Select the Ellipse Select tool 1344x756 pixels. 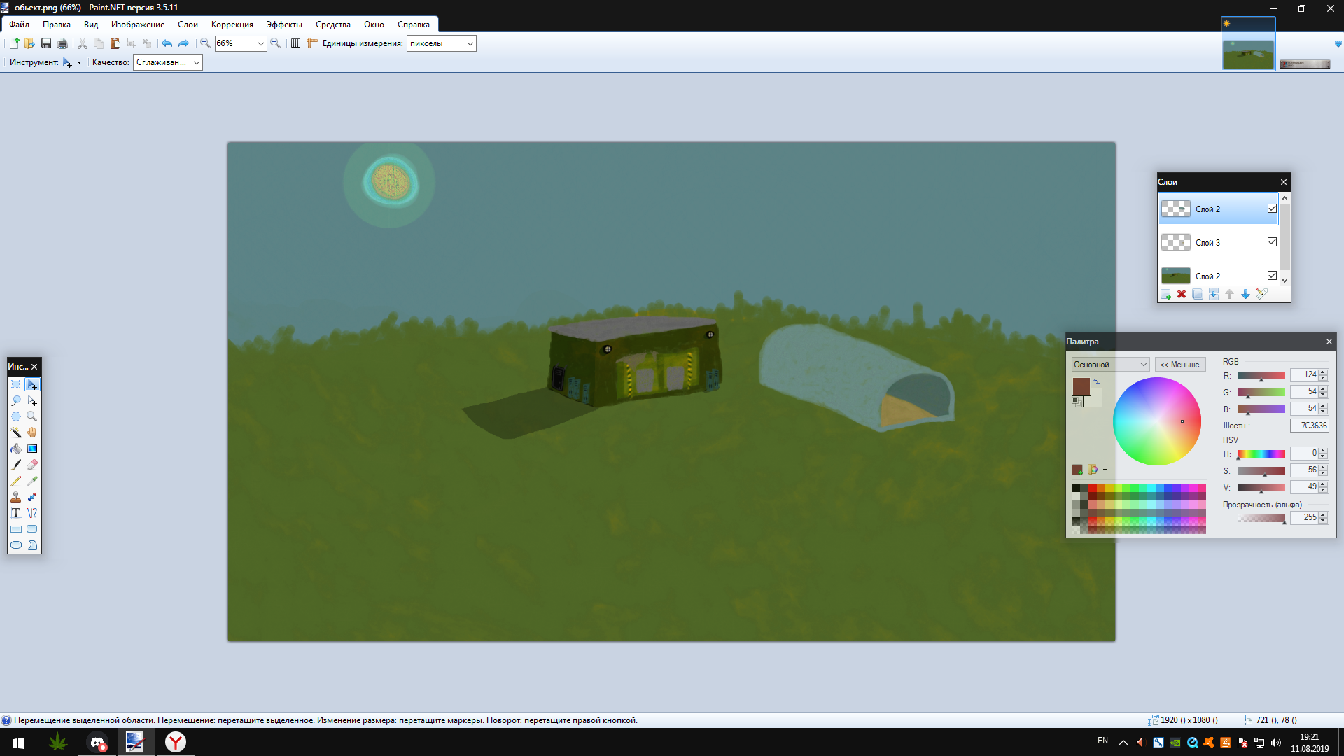click(x=16, y=416)
